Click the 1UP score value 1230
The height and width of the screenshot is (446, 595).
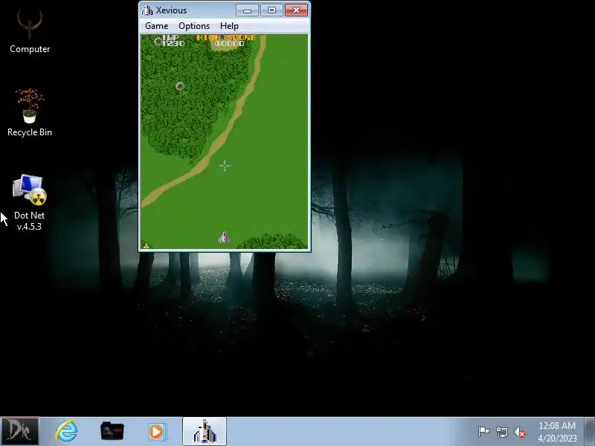(173, 44)
